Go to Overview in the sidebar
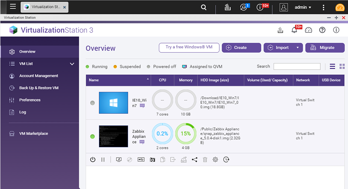This screenshot has height=189, width=348. [40, 51]
